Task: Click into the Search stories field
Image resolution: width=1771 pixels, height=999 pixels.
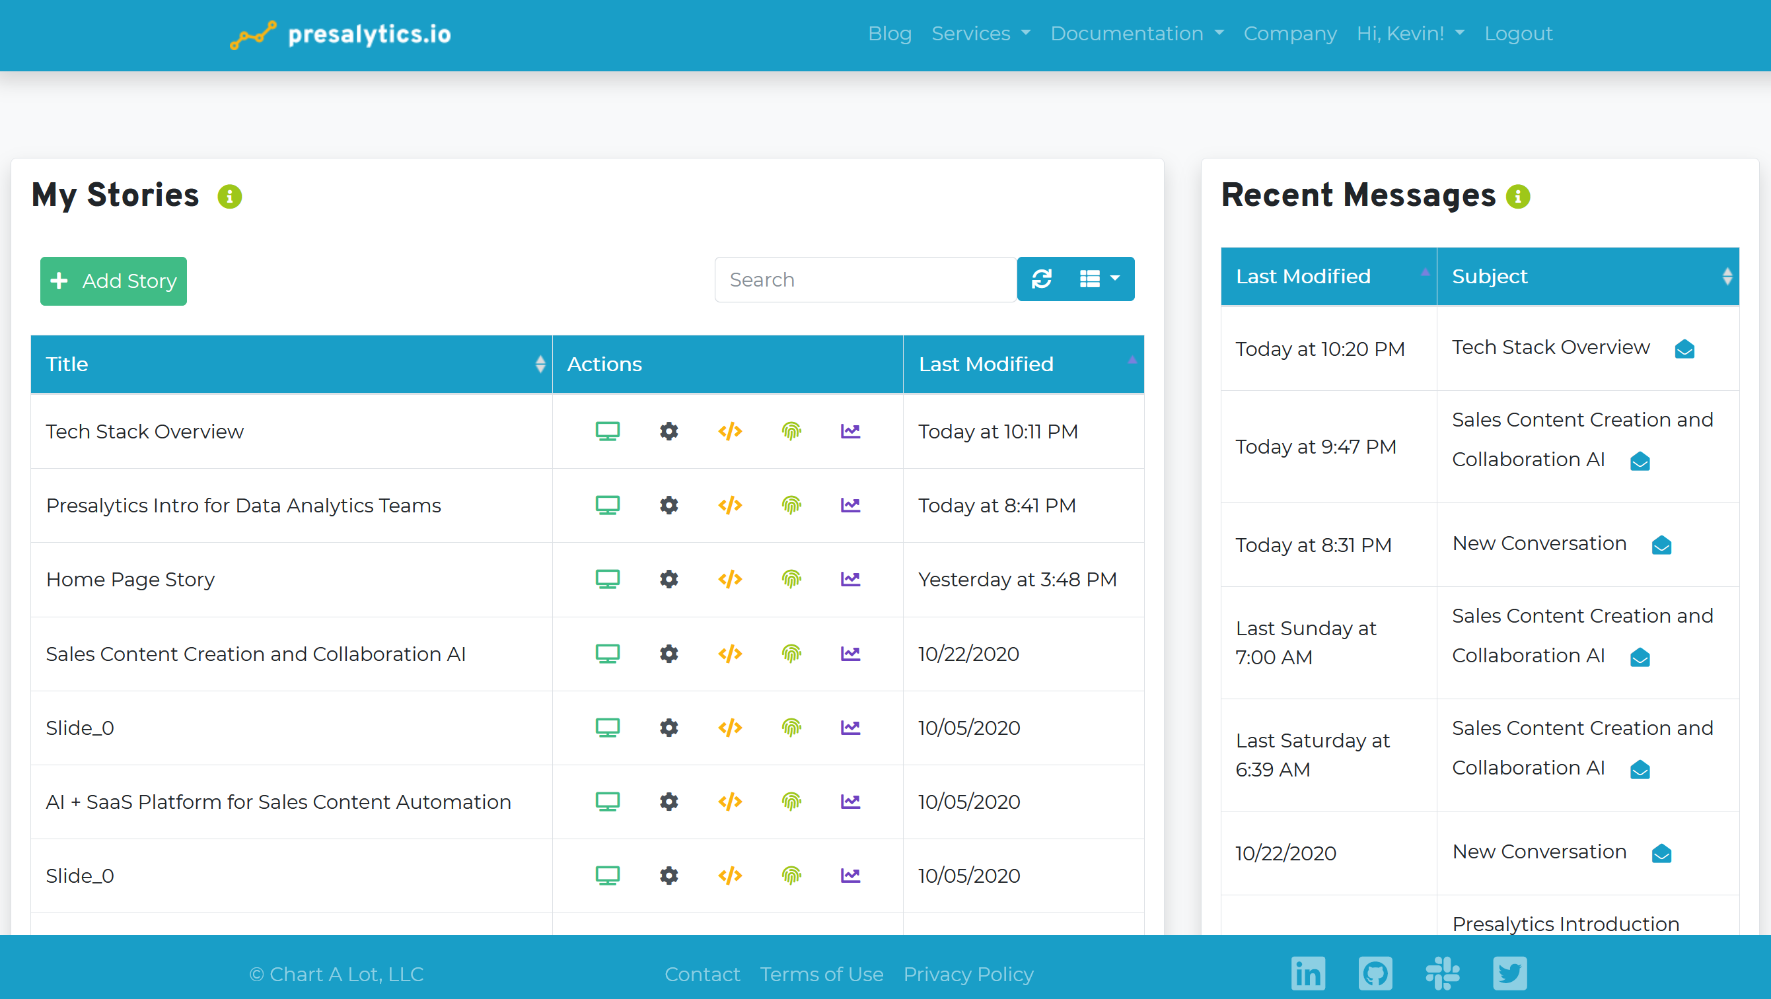Action: point(865,280)
